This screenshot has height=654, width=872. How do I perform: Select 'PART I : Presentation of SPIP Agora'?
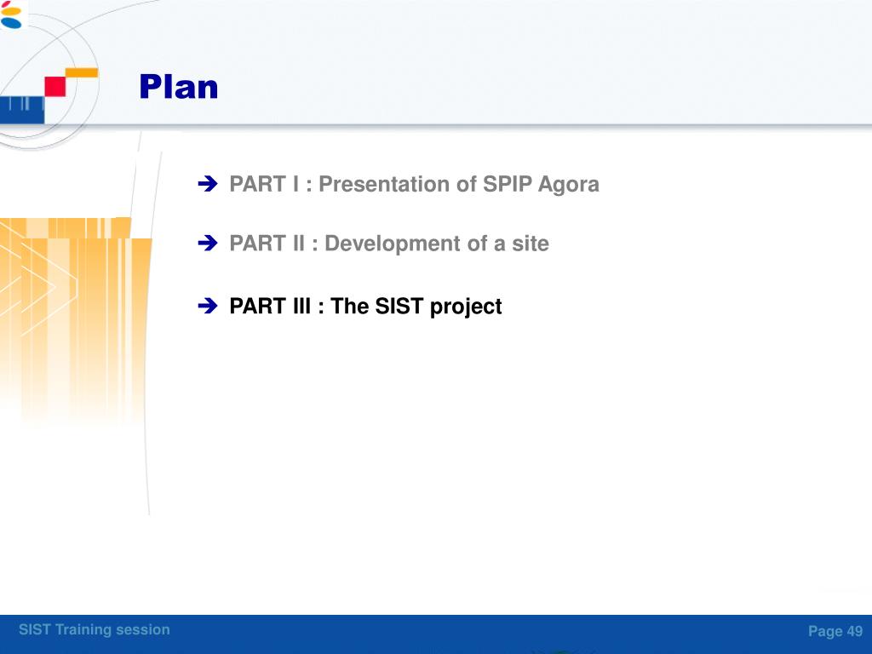(415, 184)
